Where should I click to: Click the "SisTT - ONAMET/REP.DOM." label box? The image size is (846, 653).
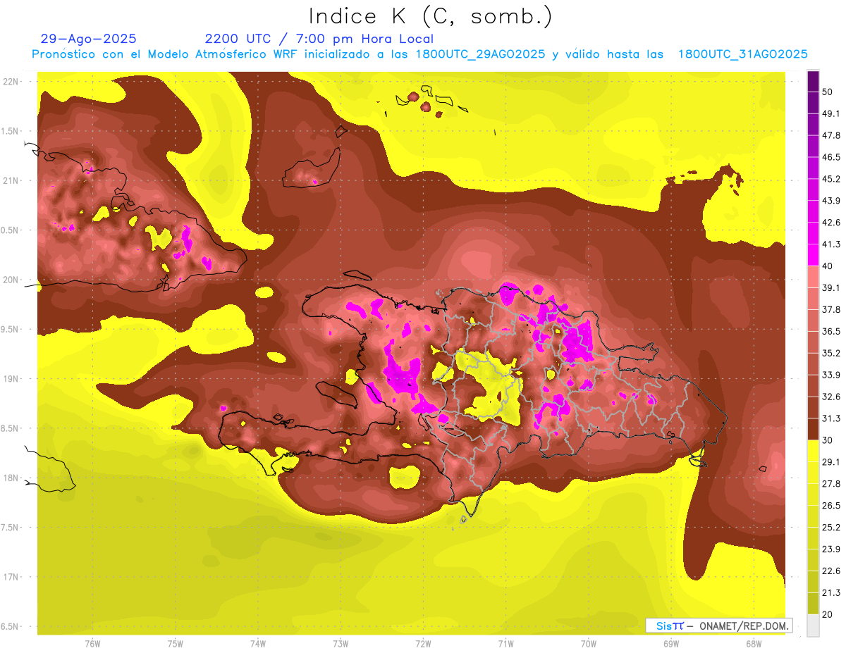718,626
